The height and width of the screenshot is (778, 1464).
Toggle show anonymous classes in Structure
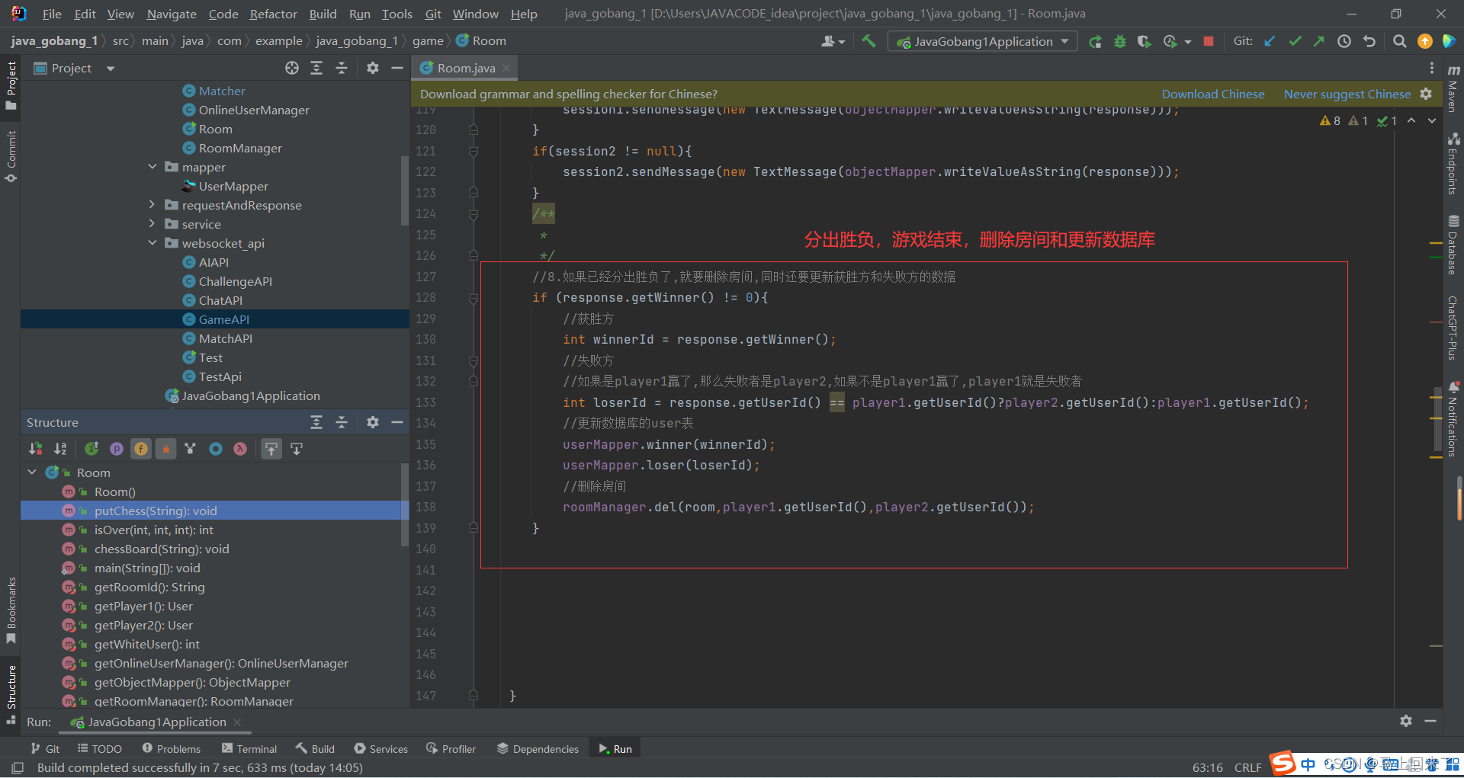pyautogui.click(x=216, y=449)
